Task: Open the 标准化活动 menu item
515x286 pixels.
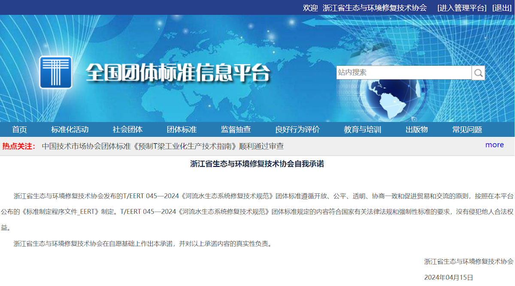Action: (70, 129)
